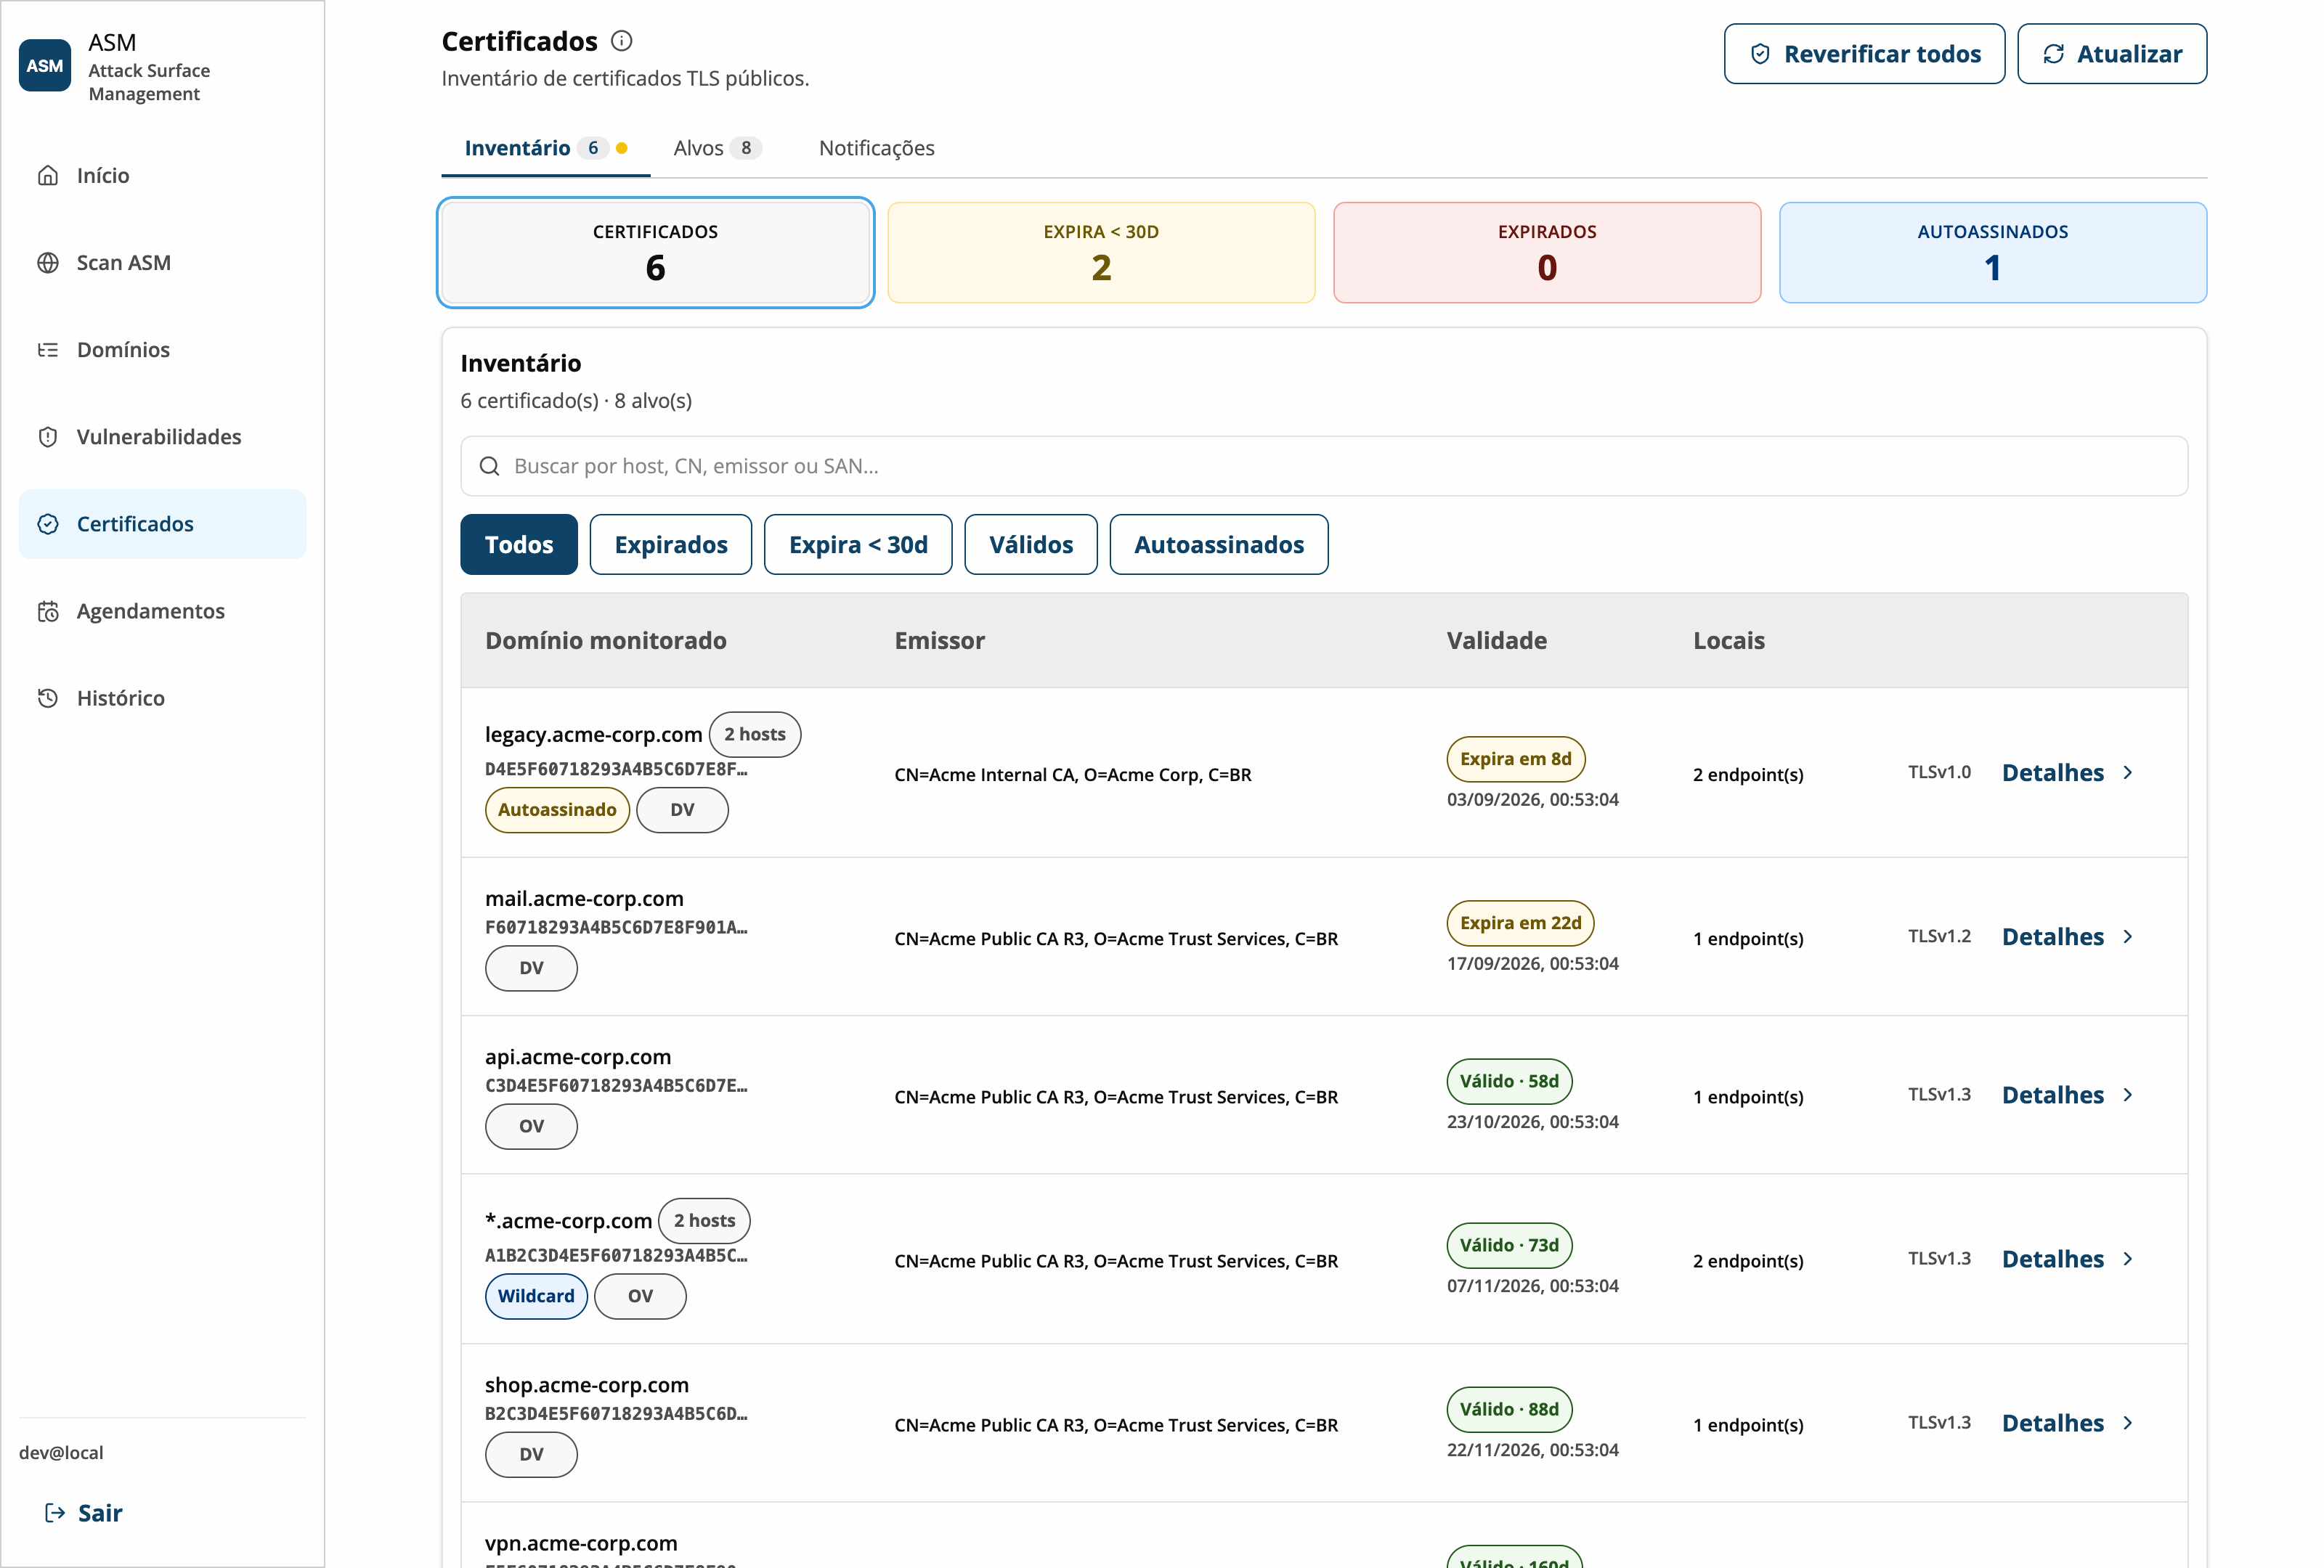Open Detalhes for legacy.acme-corp.com

coord(2067,772)
